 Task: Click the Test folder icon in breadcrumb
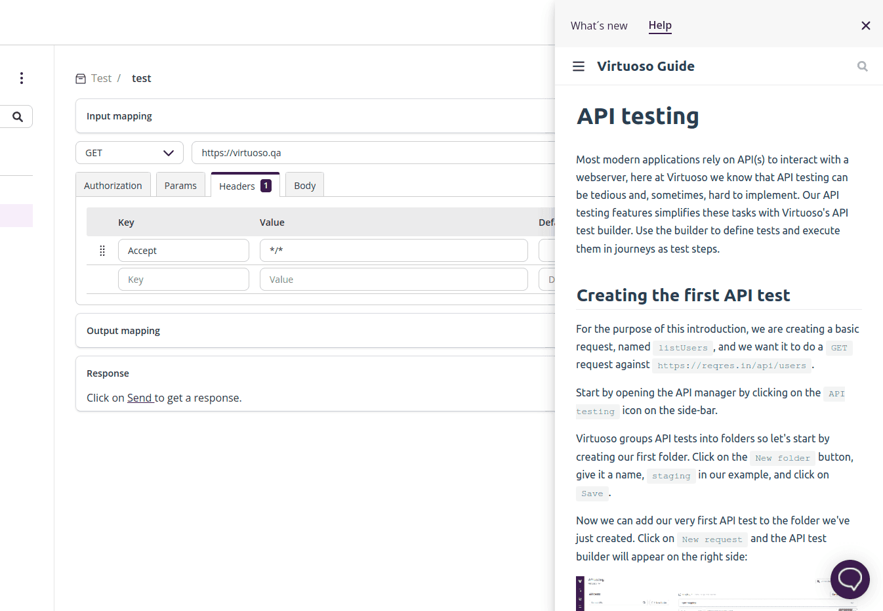coord(81,79)
